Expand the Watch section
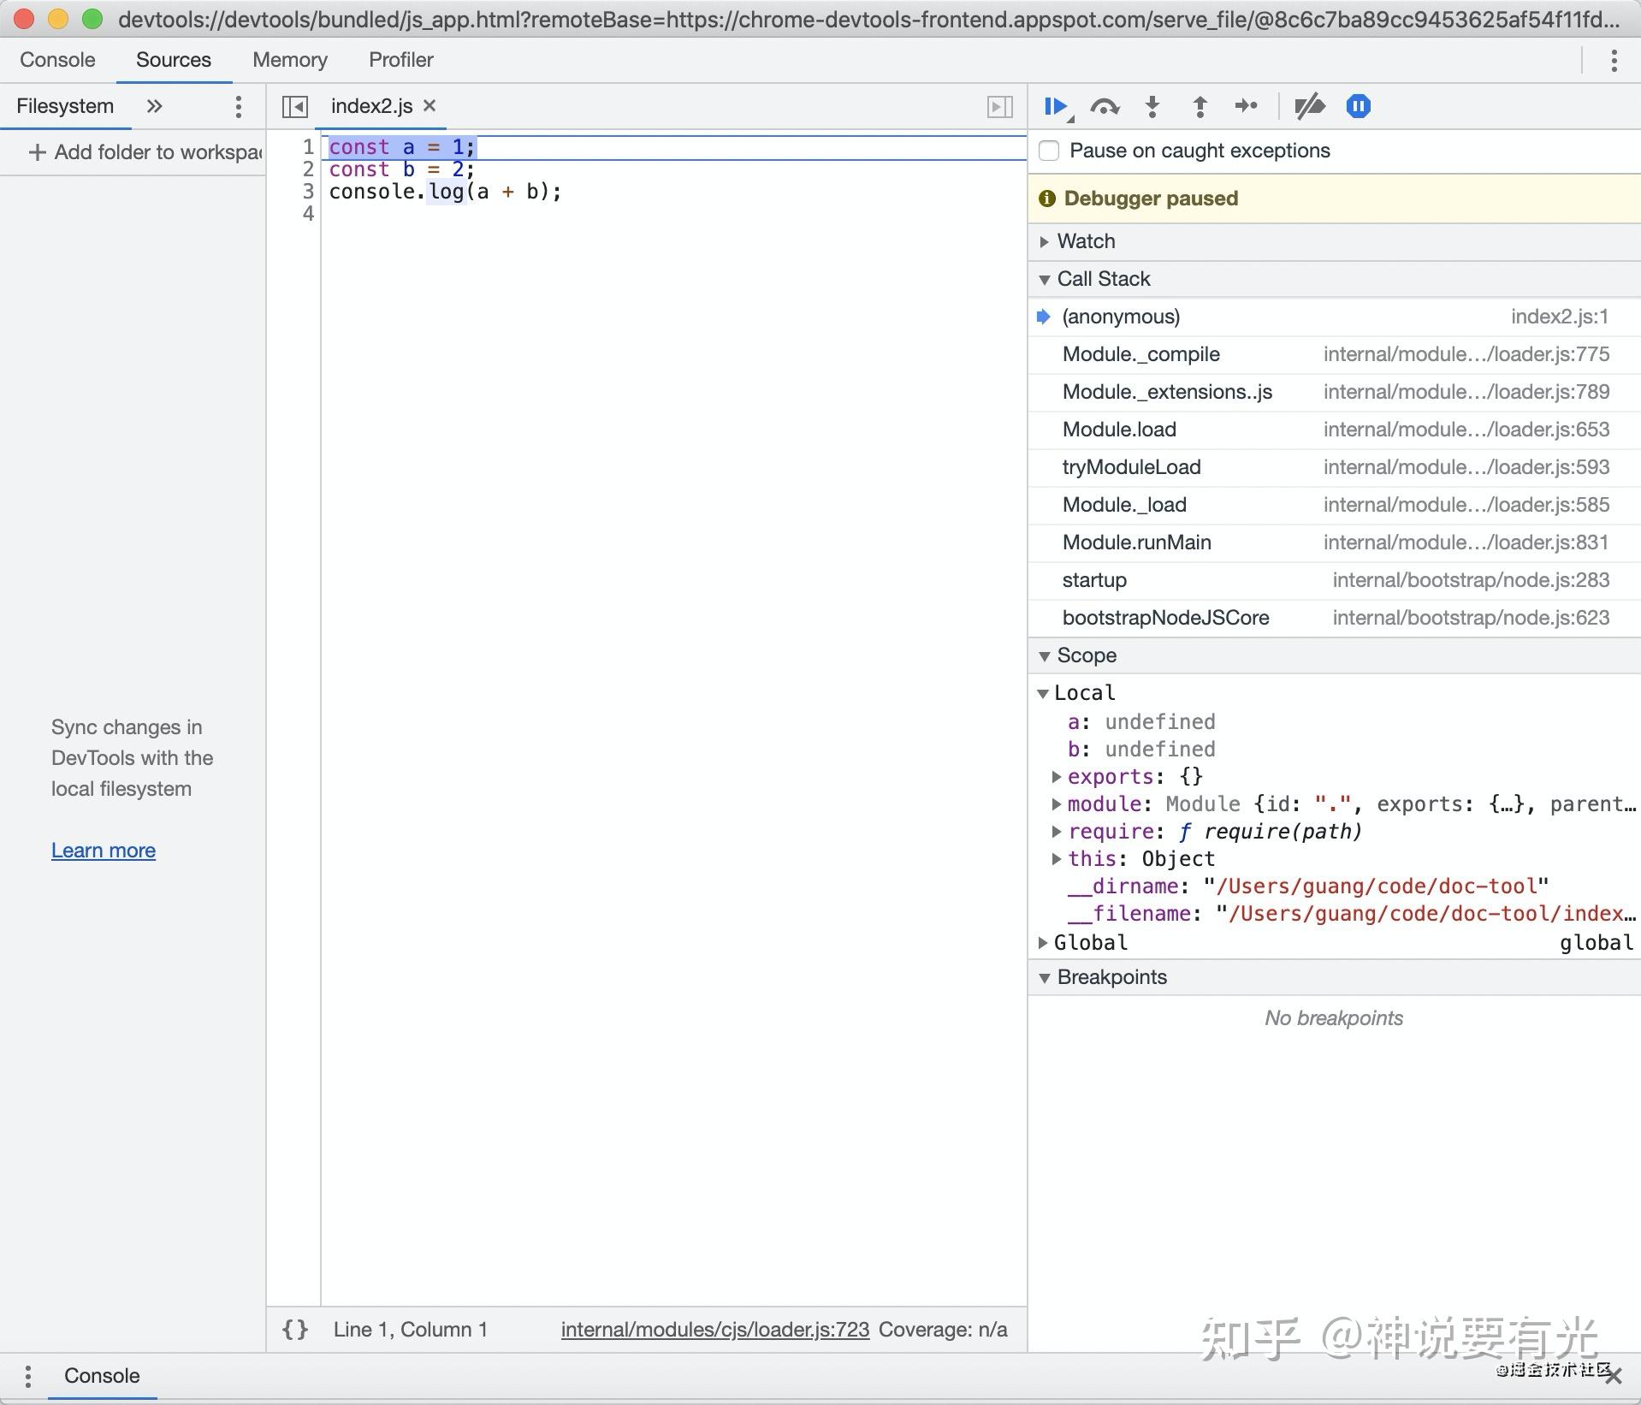Viewport: 1641px width, 1405px height. (1045, 241)
